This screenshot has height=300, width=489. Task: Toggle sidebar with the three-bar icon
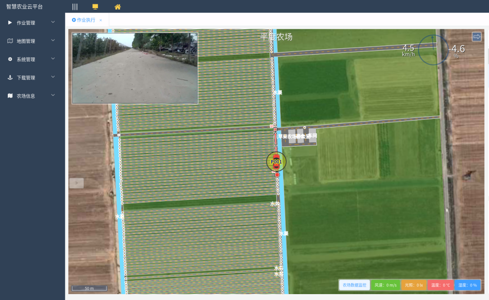pyautogui.click(x=75, y=7)
